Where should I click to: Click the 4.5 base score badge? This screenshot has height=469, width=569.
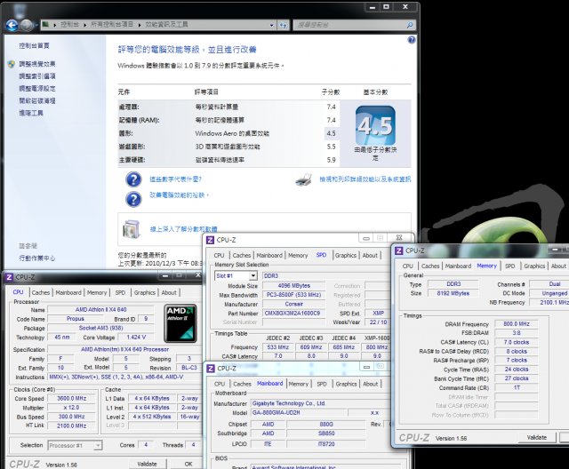click(x=375, y=126)
